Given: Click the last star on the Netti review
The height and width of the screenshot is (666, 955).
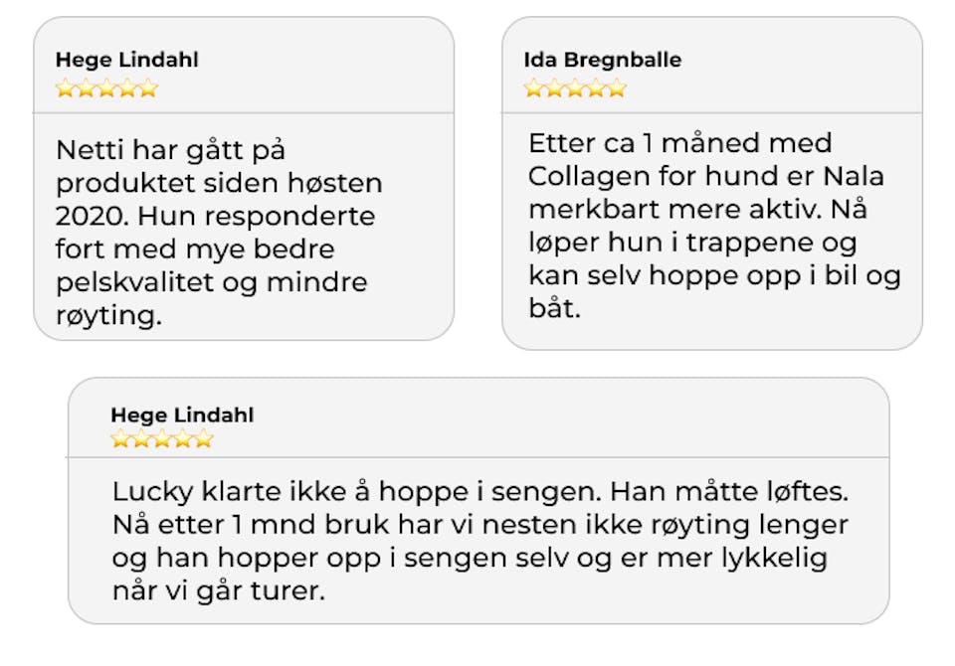Looking at the screenshot, I should pos(148,88).
